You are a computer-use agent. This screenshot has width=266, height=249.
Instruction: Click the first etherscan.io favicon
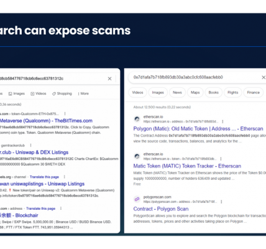(x=137, y=119)
